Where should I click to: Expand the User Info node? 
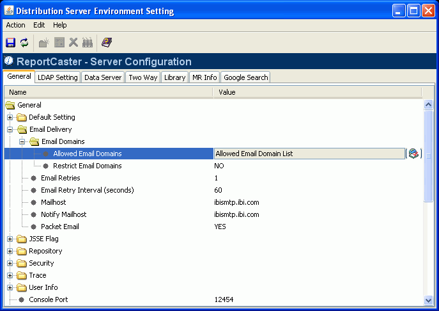point(10,287)
